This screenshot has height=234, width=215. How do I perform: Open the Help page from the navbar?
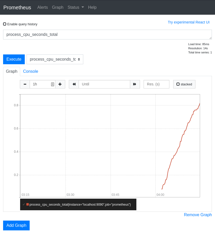point(92,7)
